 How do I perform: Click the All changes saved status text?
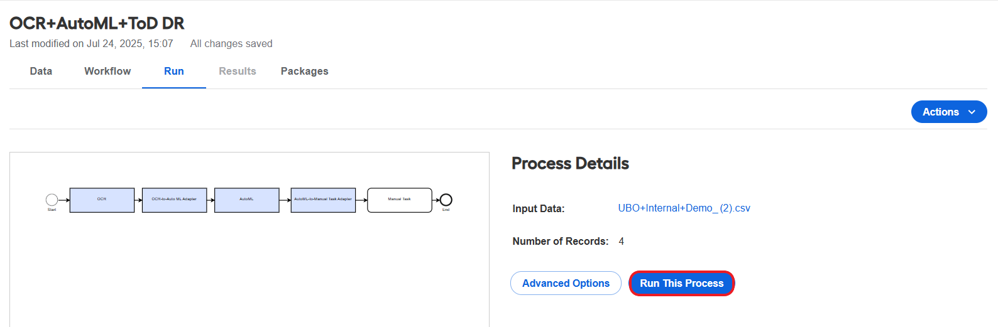coord(231,43)
